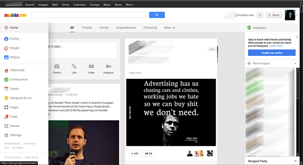Open the Events calendar icon
Viewport: 303px width, 165px height.
[x=6, y=89]
